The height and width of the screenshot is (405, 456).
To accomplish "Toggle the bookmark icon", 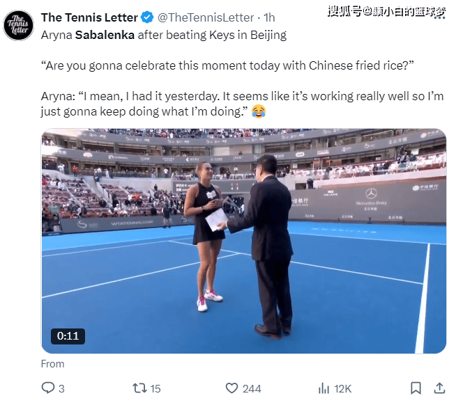I will (416, 388).
